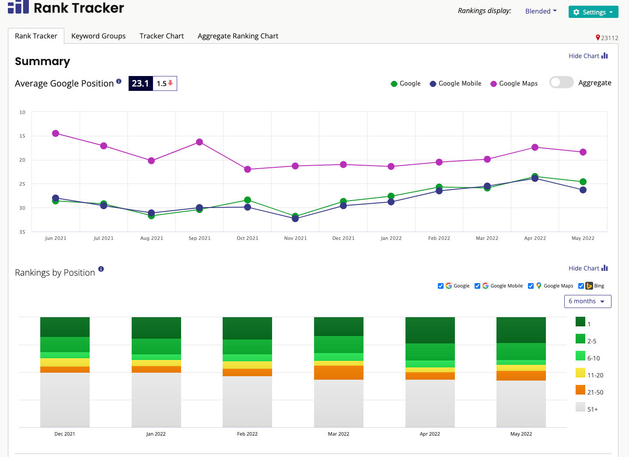The image size is (629, 457).
Task: Click the Google logo icon beside Google Mobile label
Action: click(486, 286)
